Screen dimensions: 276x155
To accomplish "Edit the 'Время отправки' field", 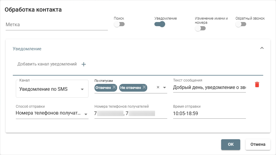I will [x=209, y=113].
